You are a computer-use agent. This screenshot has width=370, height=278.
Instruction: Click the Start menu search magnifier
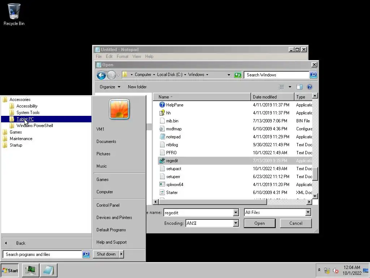[x=86, y=254]
